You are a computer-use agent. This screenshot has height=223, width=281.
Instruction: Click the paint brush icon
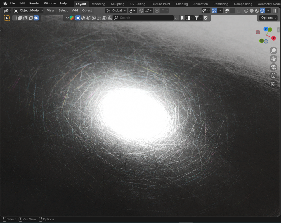click(99, 18)
